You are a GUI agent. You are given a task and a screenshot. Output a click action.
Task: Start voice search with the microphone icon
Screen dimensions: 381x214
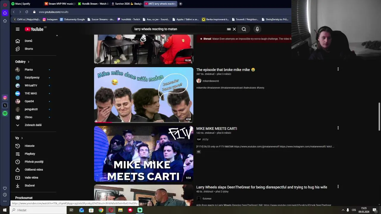click(257, 29)
